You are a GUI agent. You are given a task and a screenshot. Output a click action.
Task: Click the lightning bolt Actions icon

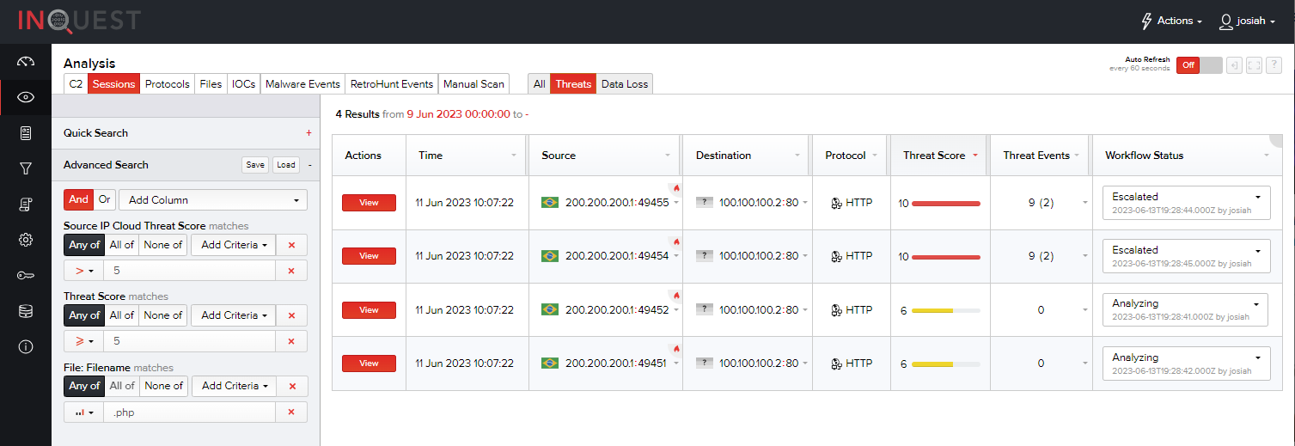click(x=1146, y=21)
